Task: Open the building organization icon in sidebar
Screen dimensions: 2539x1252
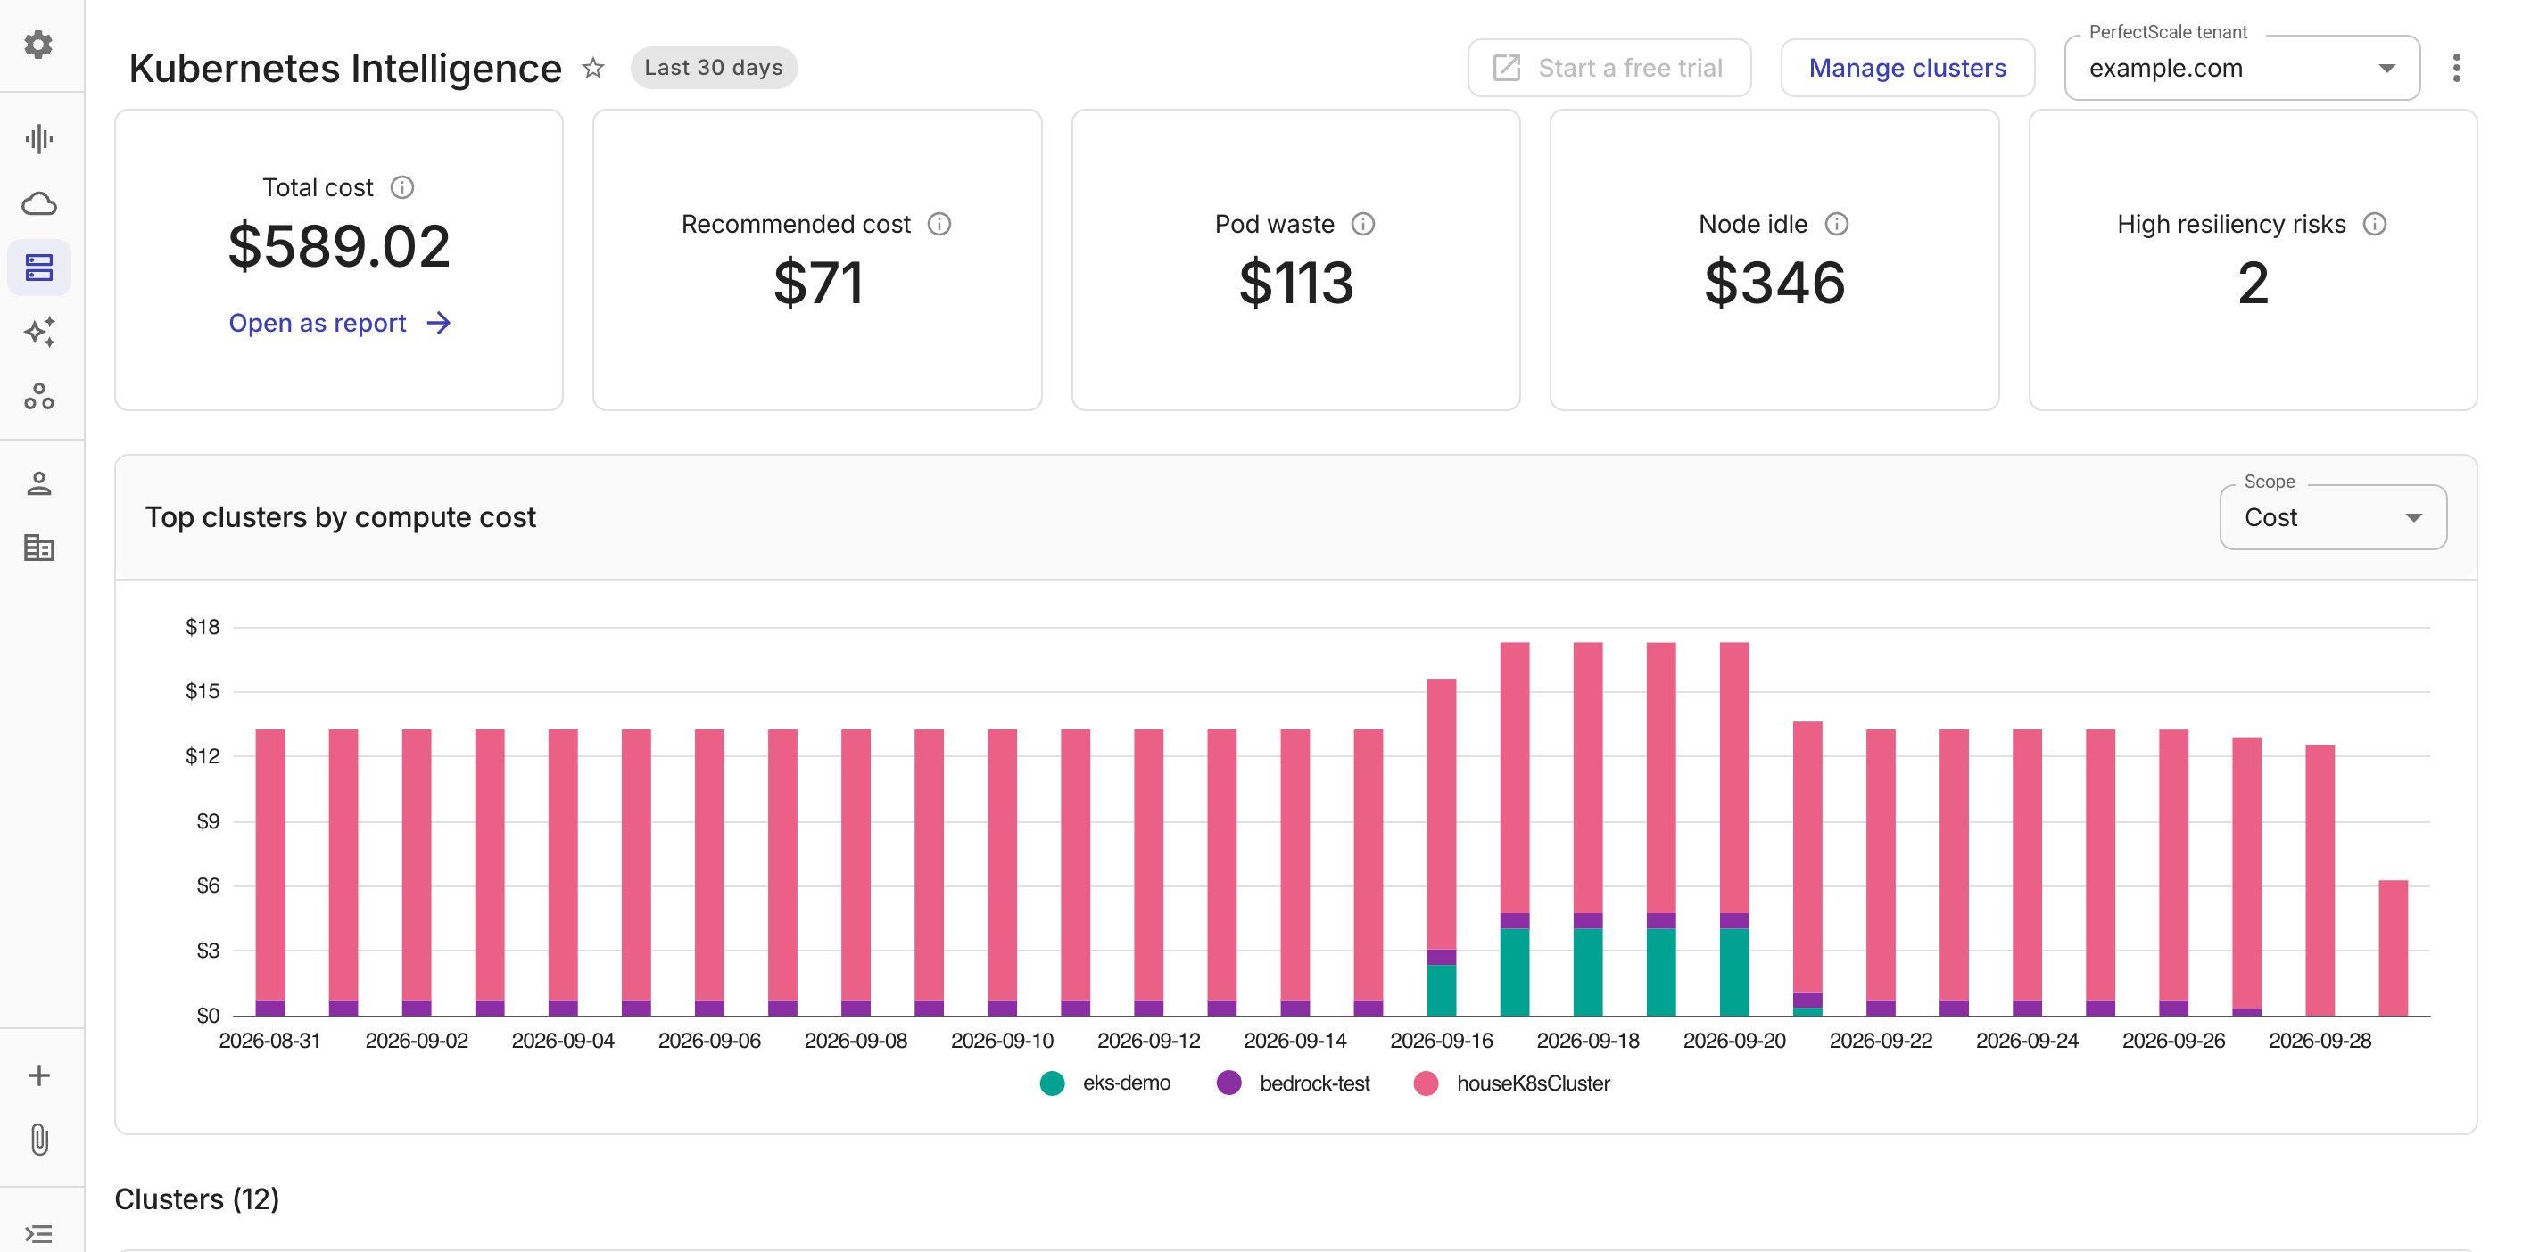Action: point(38,548)
